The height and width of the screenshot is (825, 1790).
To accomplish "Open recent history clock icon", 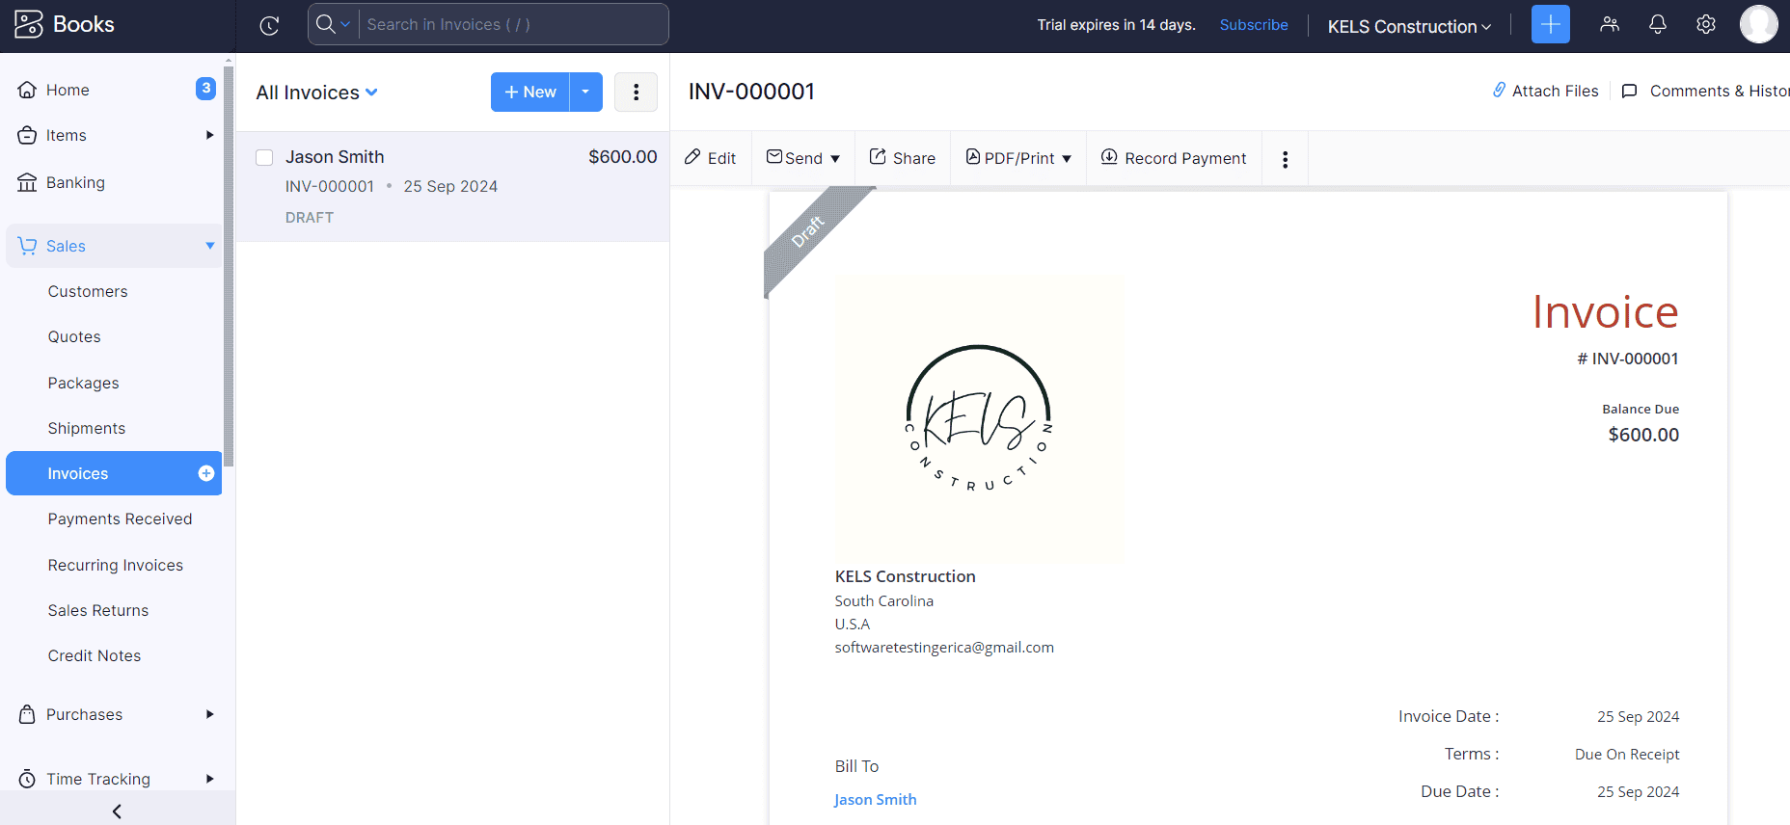I will 270,26.
